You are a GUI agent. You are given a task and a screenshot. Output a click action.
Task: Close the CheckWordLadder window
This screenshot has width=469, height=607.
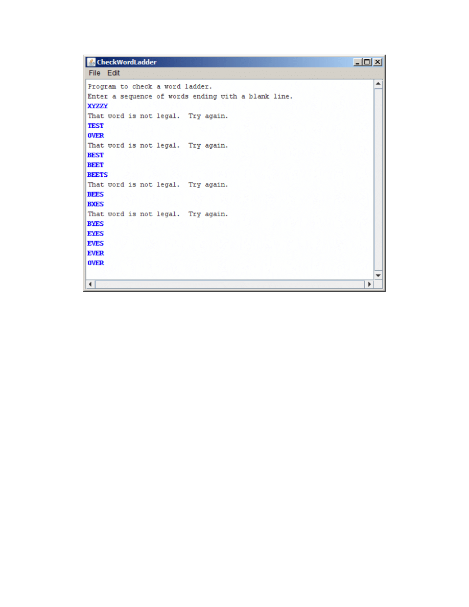point(378,62)
